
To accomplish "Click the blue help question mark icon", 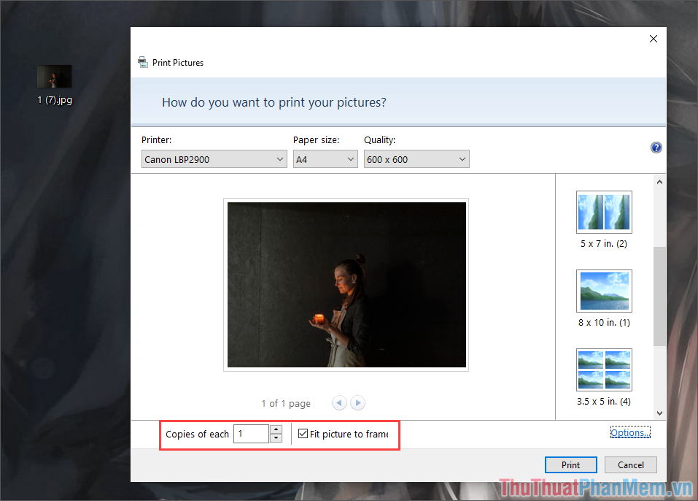I will [x=656, y=148].
